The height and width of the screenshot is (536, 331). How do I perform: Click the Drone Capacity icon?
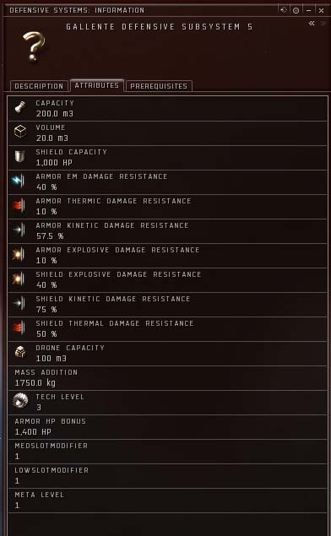pyautogui.click(x=20, y=352)
